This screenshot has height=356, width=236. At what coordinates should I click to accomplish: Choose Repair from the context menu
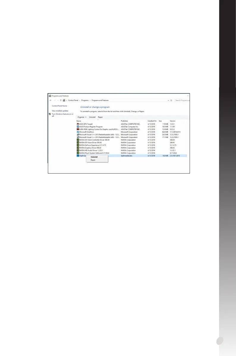click(93, 160)
